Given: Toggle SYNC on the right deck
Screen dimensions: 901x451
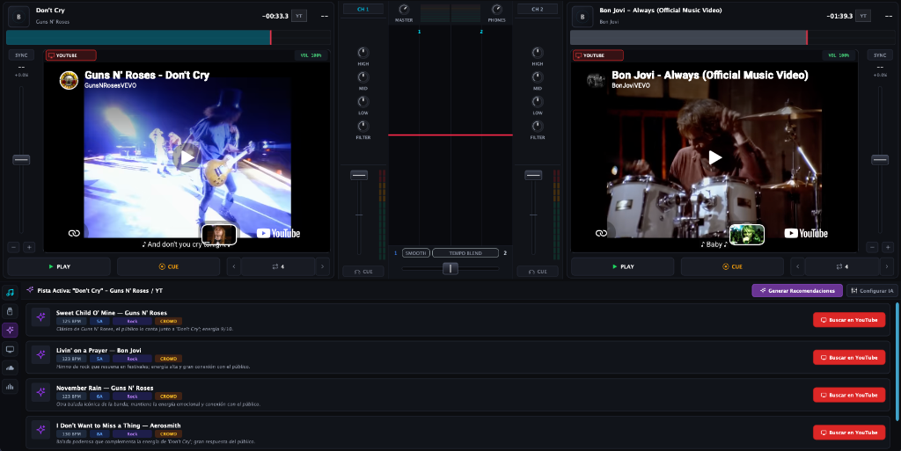Looking at the screenshot, I should [880, 55].
